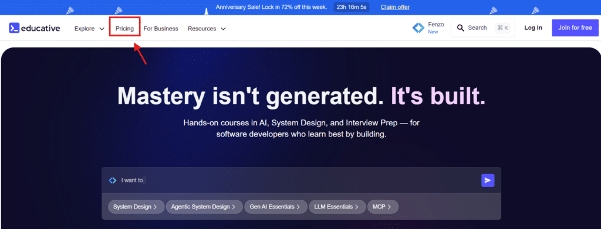Focus the Search box
The height and width of the screenshot is (229, 601).
tap(482, 28)
